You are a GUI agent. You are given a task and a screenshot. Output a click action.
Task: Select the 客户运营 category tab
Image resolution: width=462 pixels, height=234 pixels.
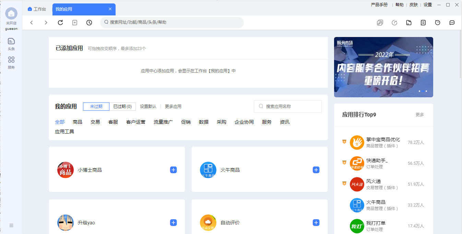(135, 122)
